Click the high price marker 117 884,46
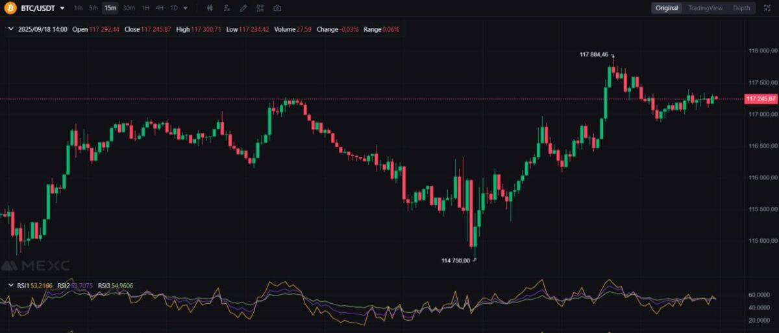779x333 pixels. click(x=594, y=54)
